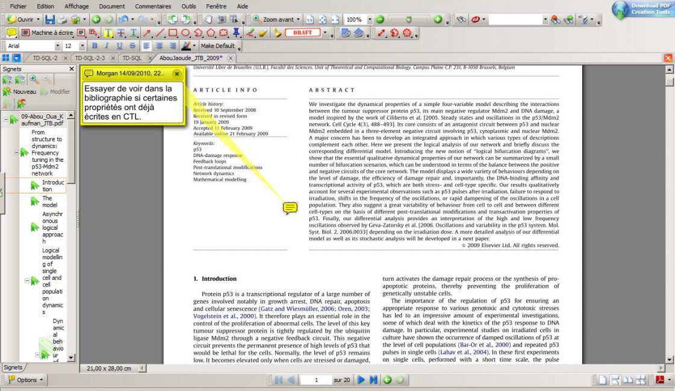
Task: Click the Make Default button
Action: [x=217, y=46]
